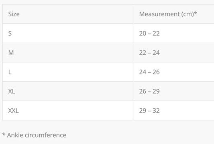
Task: Click the asterisk before Ankle circumference
Action: click(4, 134)
